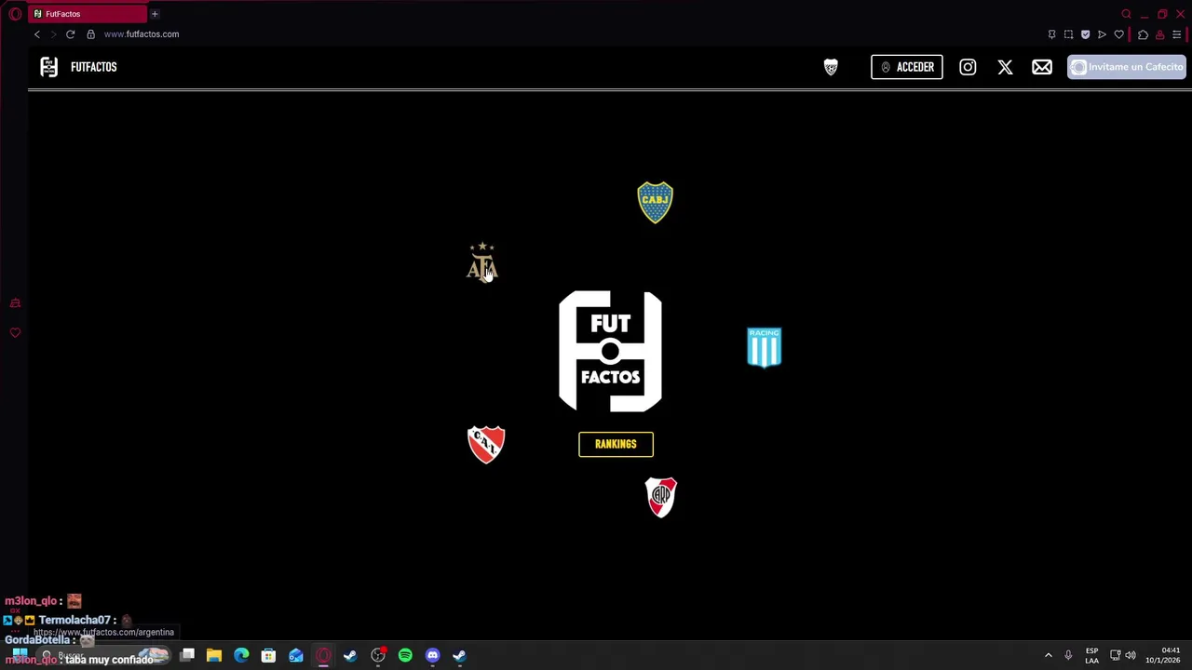1192x670 pixels.
Task: Click the email envelope icon
Action: [1042, 67]
